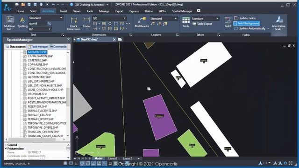Screen dimensions: 299x168
Task: Click the new drawing tab icon beside Dept92.dwg
Action: tap(120, 39)
